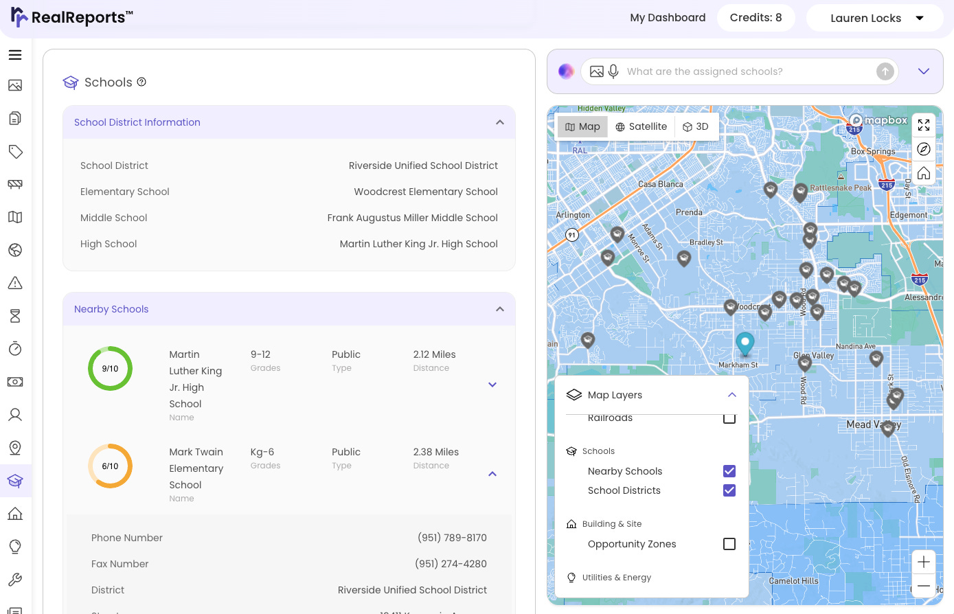Switch to Map view tab

pos(582,126)
